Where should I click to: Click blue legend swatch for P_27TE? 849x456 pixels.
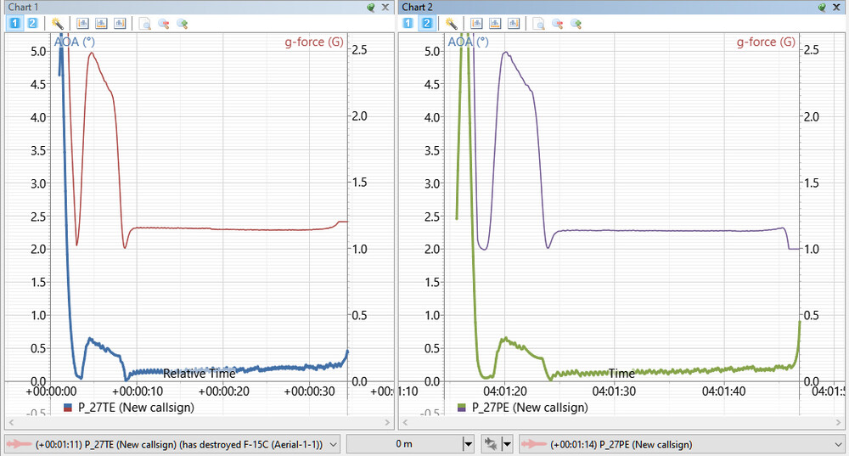click(68, 404)
